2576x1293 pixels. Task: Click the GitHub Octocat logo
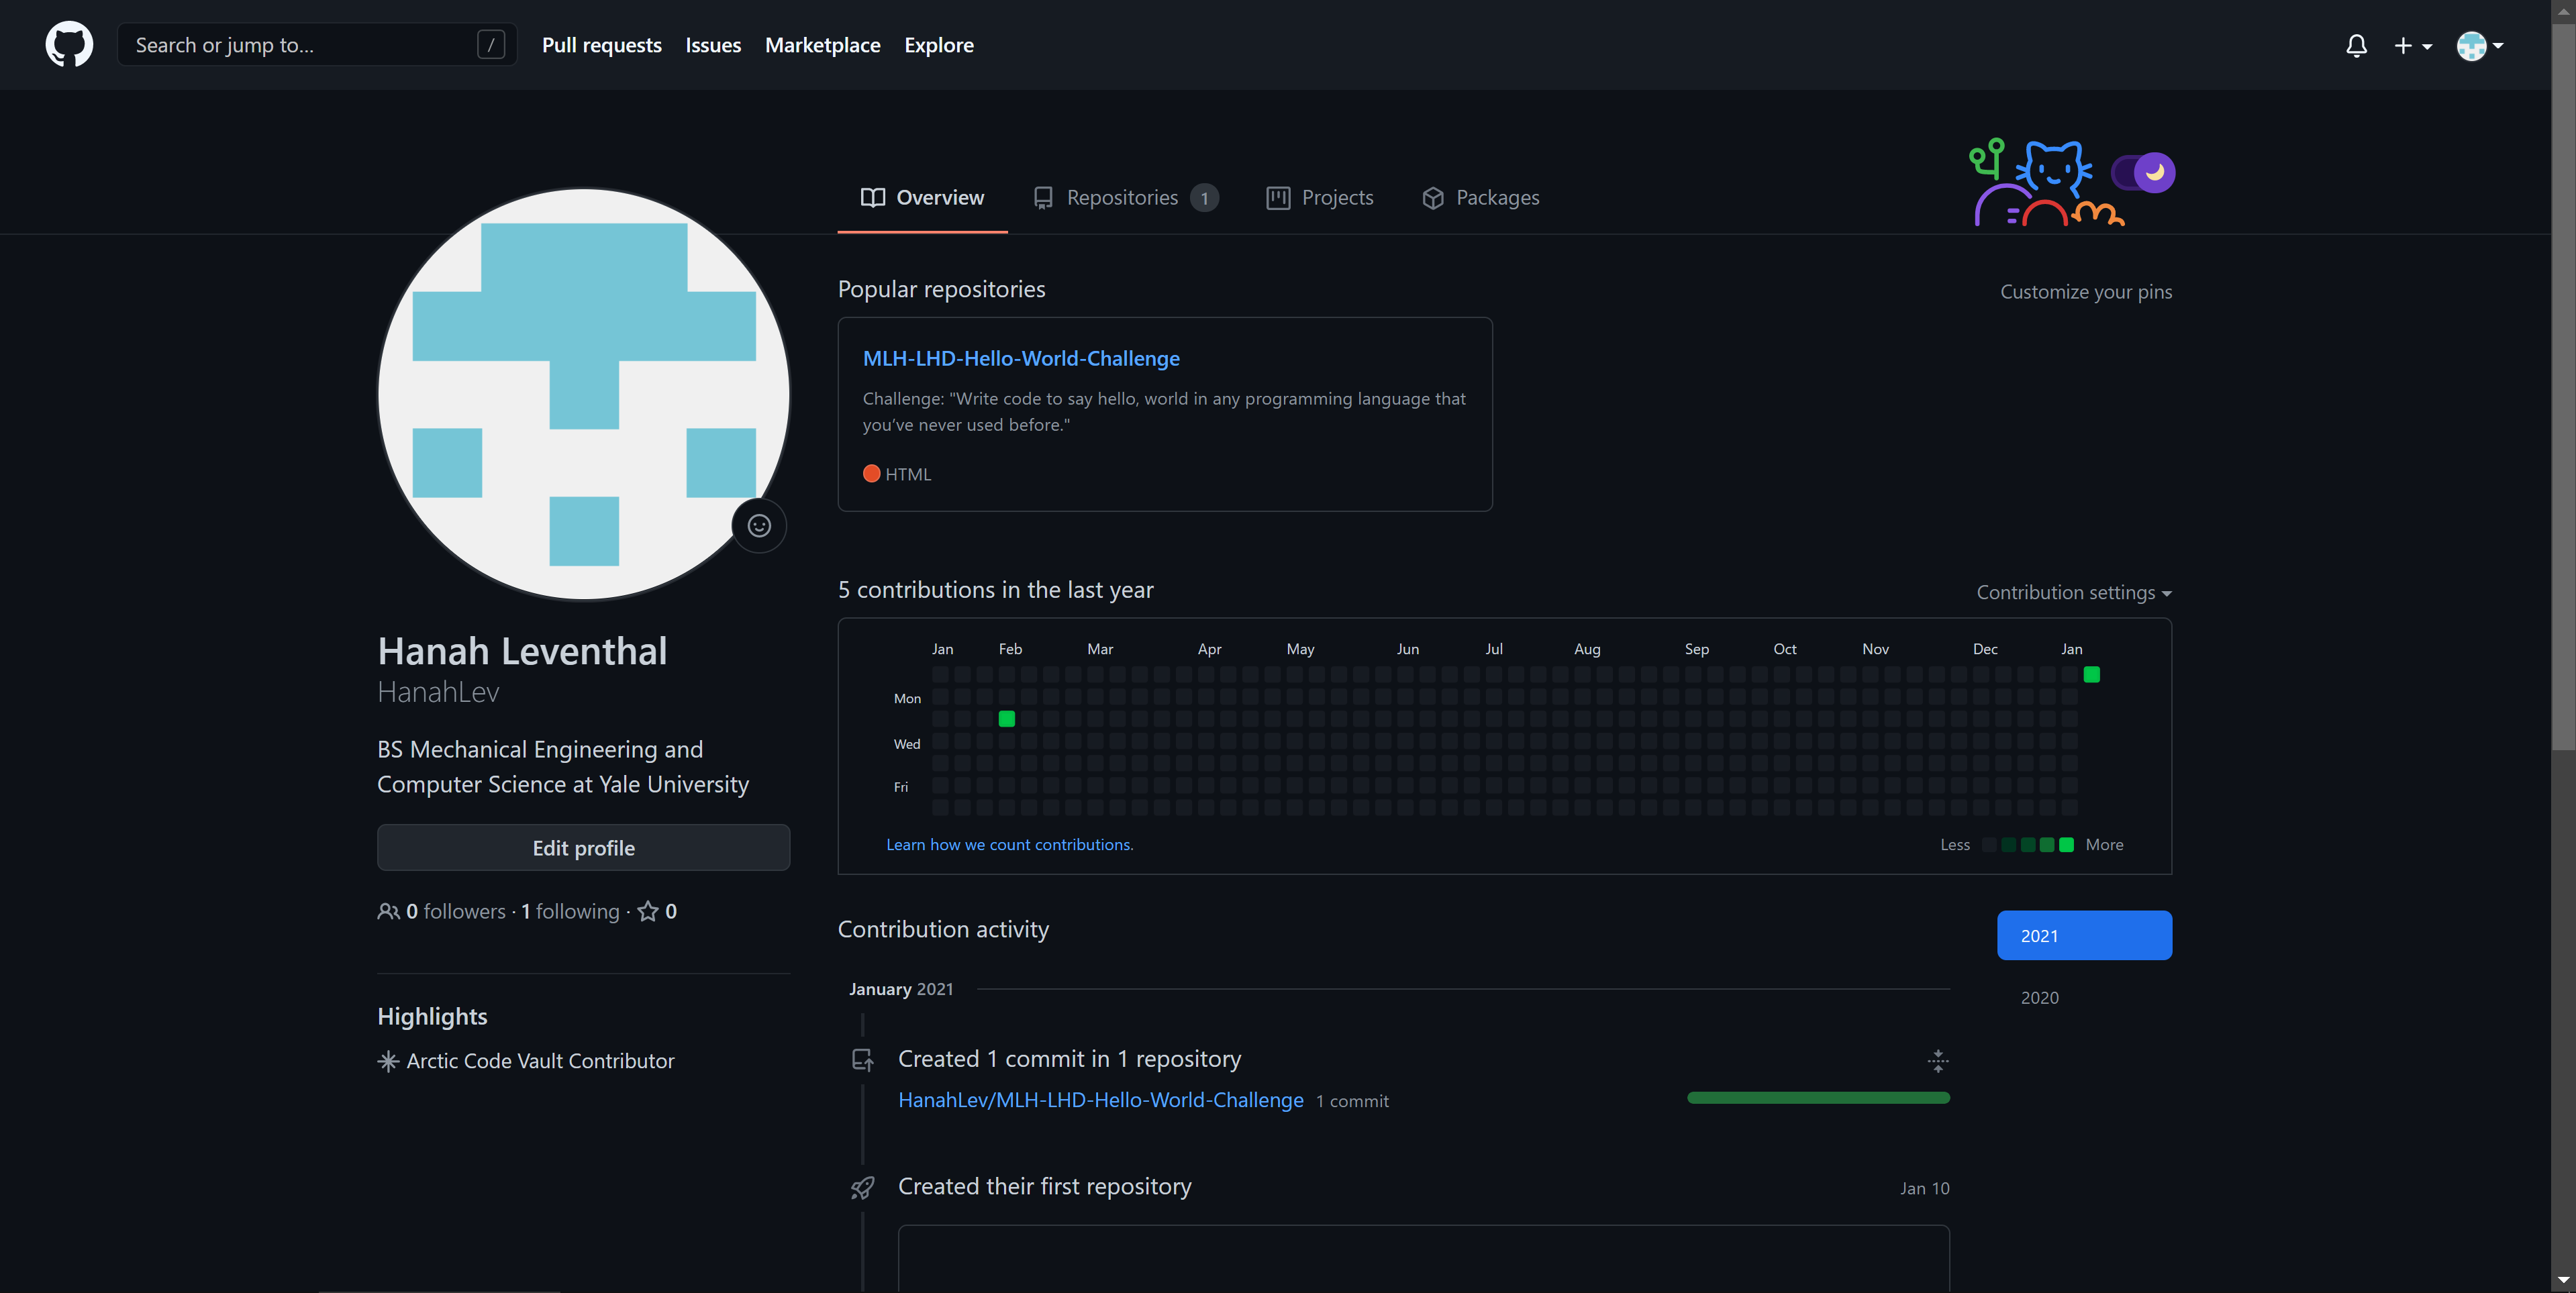pos(69,45)
